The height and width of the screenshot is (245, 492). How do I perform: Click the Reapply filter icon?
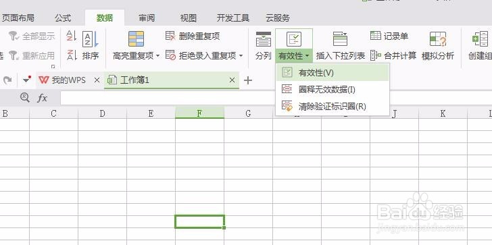point(14,55)
